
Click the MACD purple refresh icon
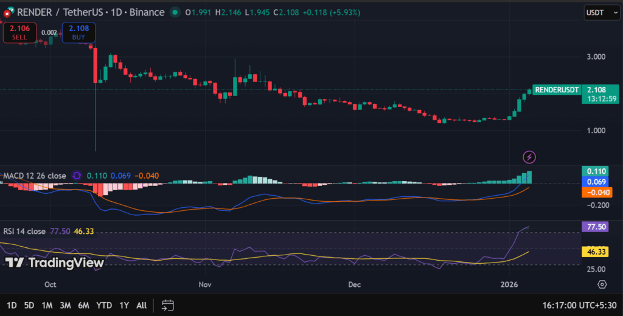coord(77,176)
